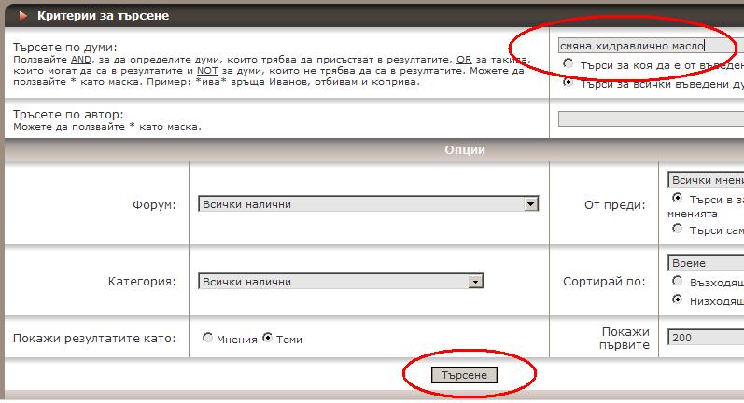Click the underlined NOT keyword in the help text
The width and height of the screenshot is (744, 403).
[207, 70]
